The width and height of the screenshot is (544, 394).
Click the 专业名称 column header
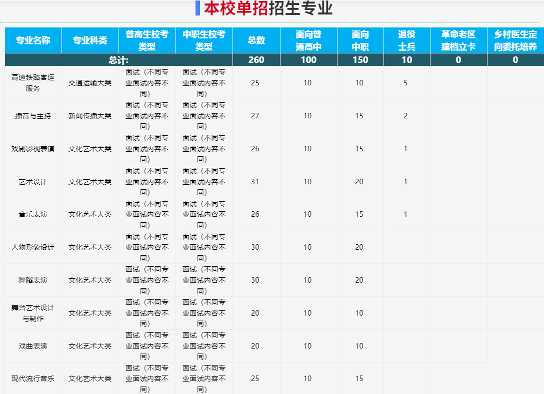click(33, 40)
